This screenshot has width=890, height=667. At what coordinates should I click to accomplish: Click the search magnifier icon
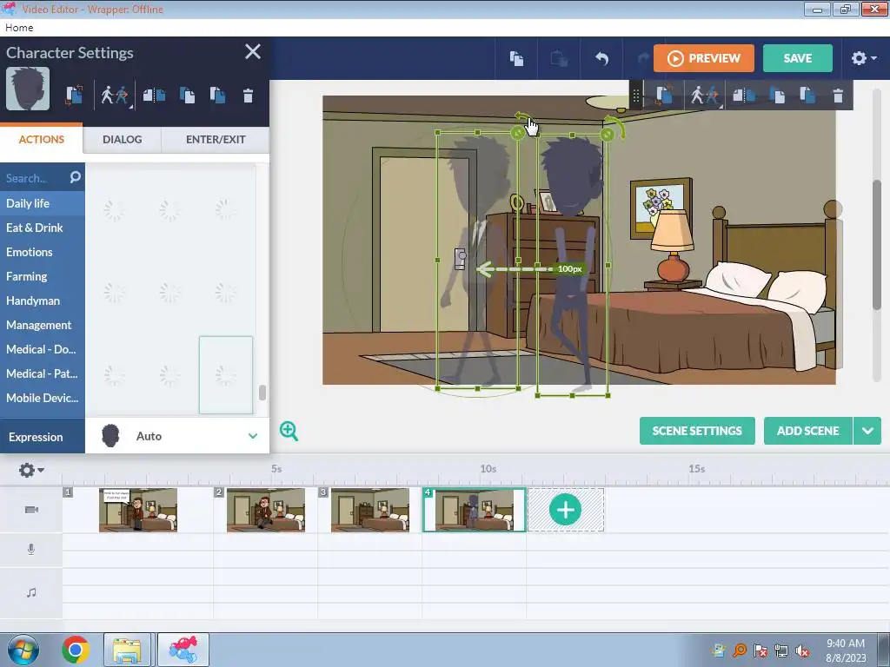75,177
